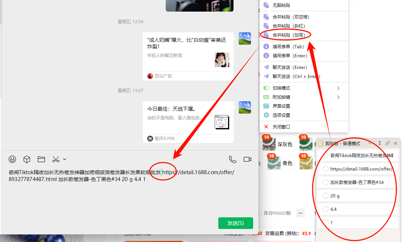
Task: Click the image message at top of chat
Action: (x=199, y=6)
